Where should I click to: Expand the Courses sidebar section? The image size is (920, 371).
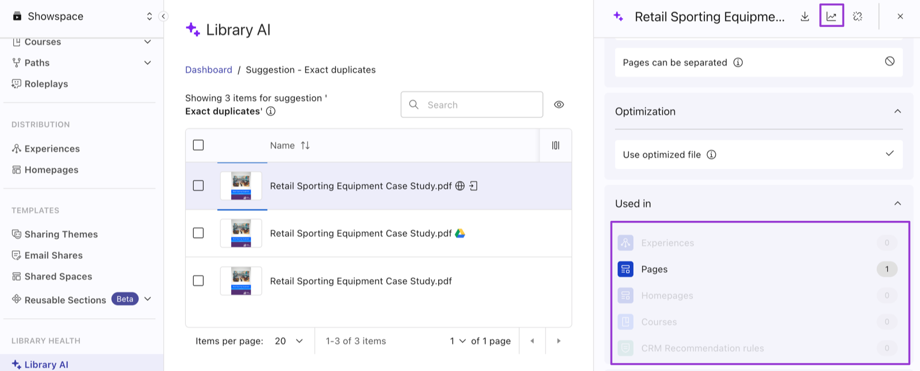pyautogui.click(x=147, y=42)
